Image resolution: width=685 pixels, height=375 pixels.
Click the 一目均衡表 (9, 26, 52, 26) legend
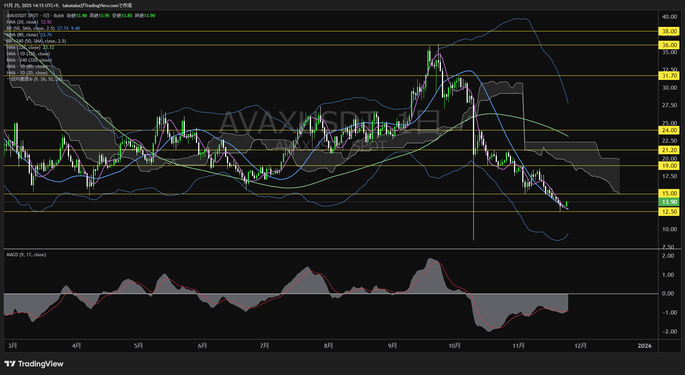pos(34,79)
